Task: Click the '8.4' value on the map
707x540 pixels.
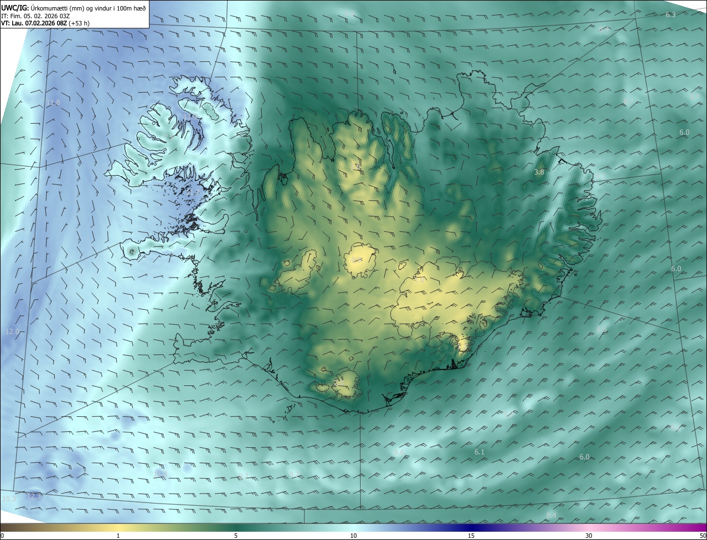Action: tap(551, 515)
